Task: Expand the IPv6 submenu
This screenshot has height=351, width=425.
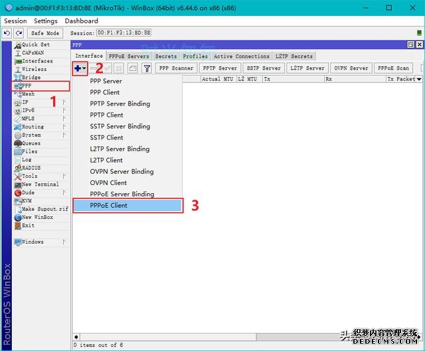Action: (41, 110)
